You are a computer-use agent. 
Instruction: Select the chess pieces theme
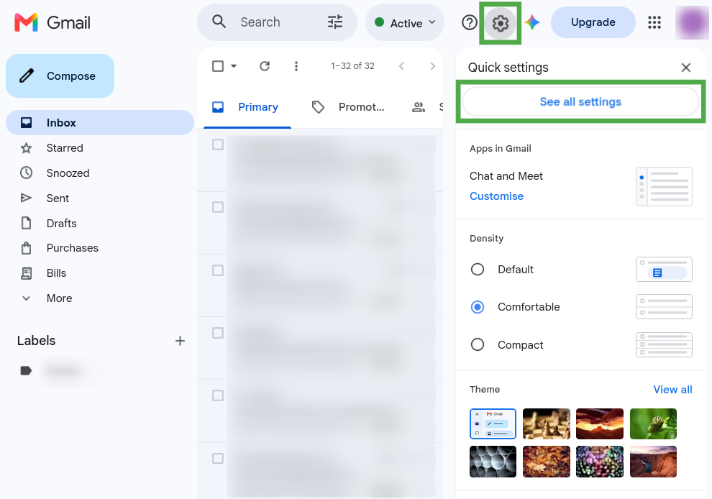click(547, 424)
